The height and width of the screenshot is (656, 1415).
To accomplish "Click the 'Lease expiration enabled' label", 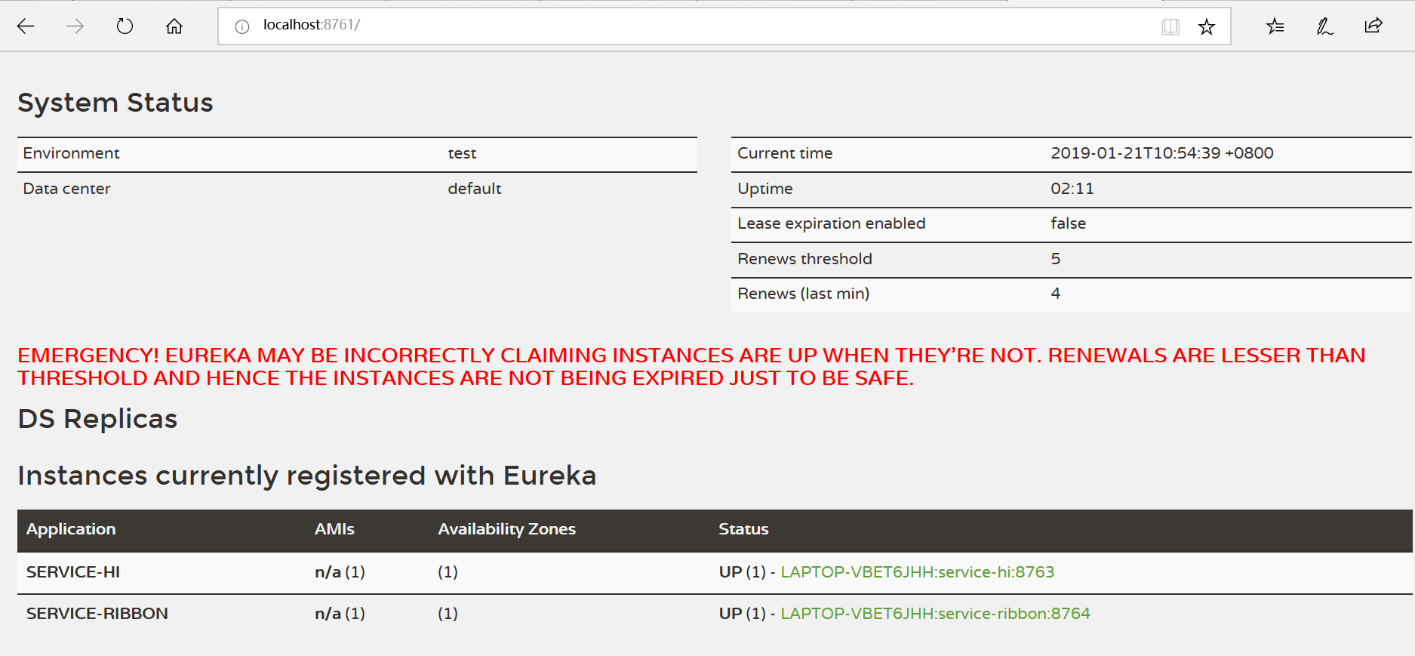I will 831,223.
